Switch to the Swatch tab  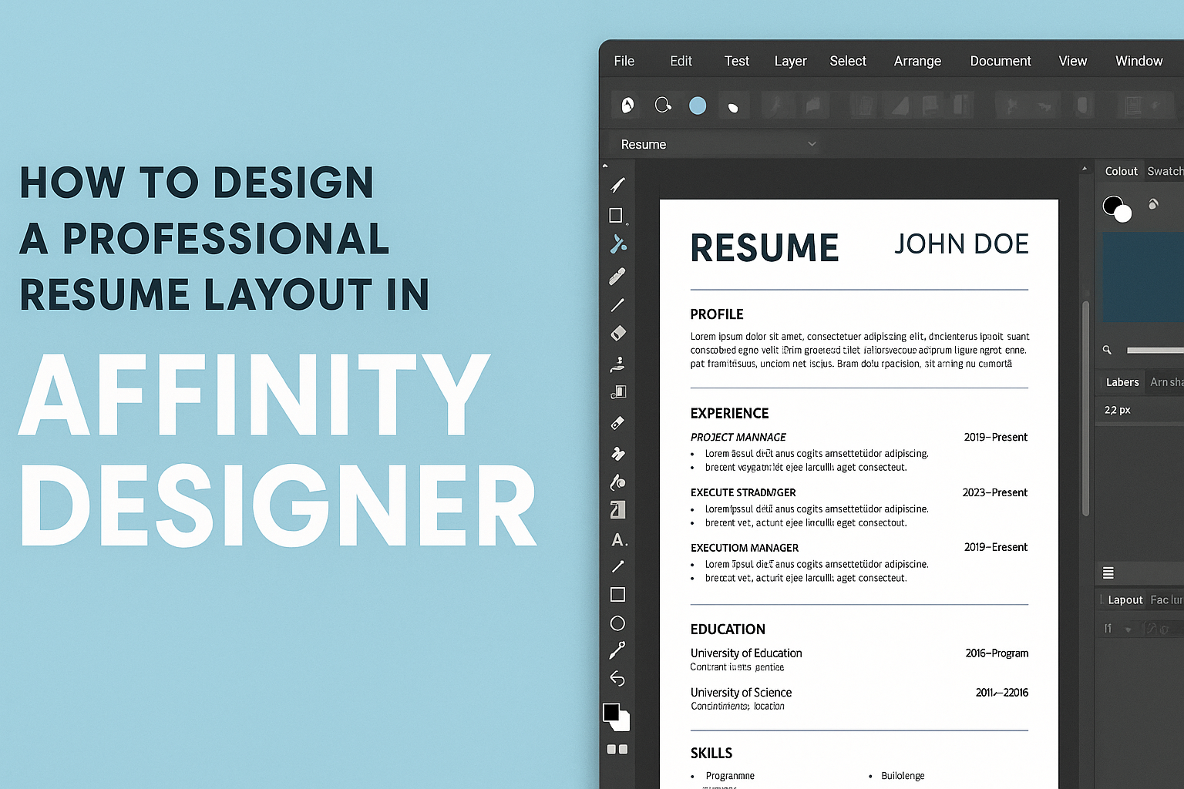[1165, 171]
